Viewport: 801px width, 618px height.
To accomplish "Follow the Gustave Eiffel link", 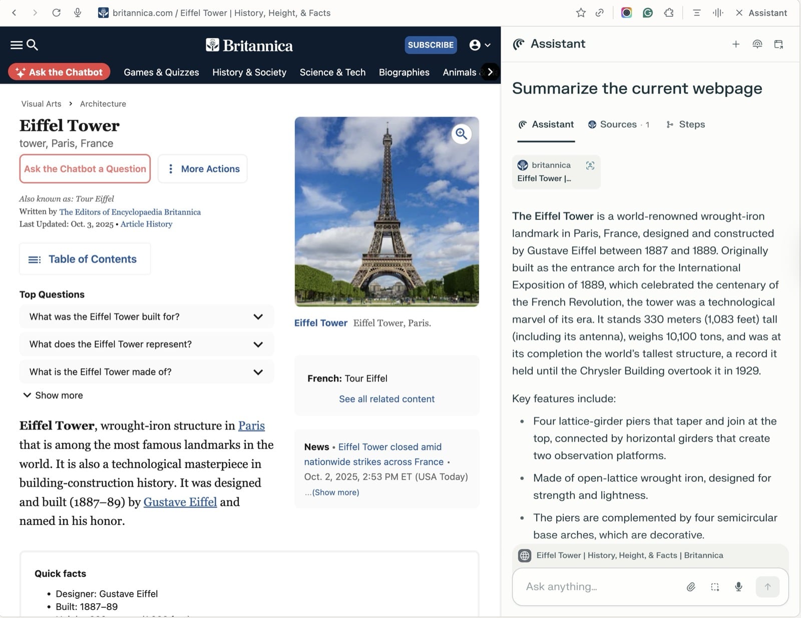I will (x=180, y=501).
